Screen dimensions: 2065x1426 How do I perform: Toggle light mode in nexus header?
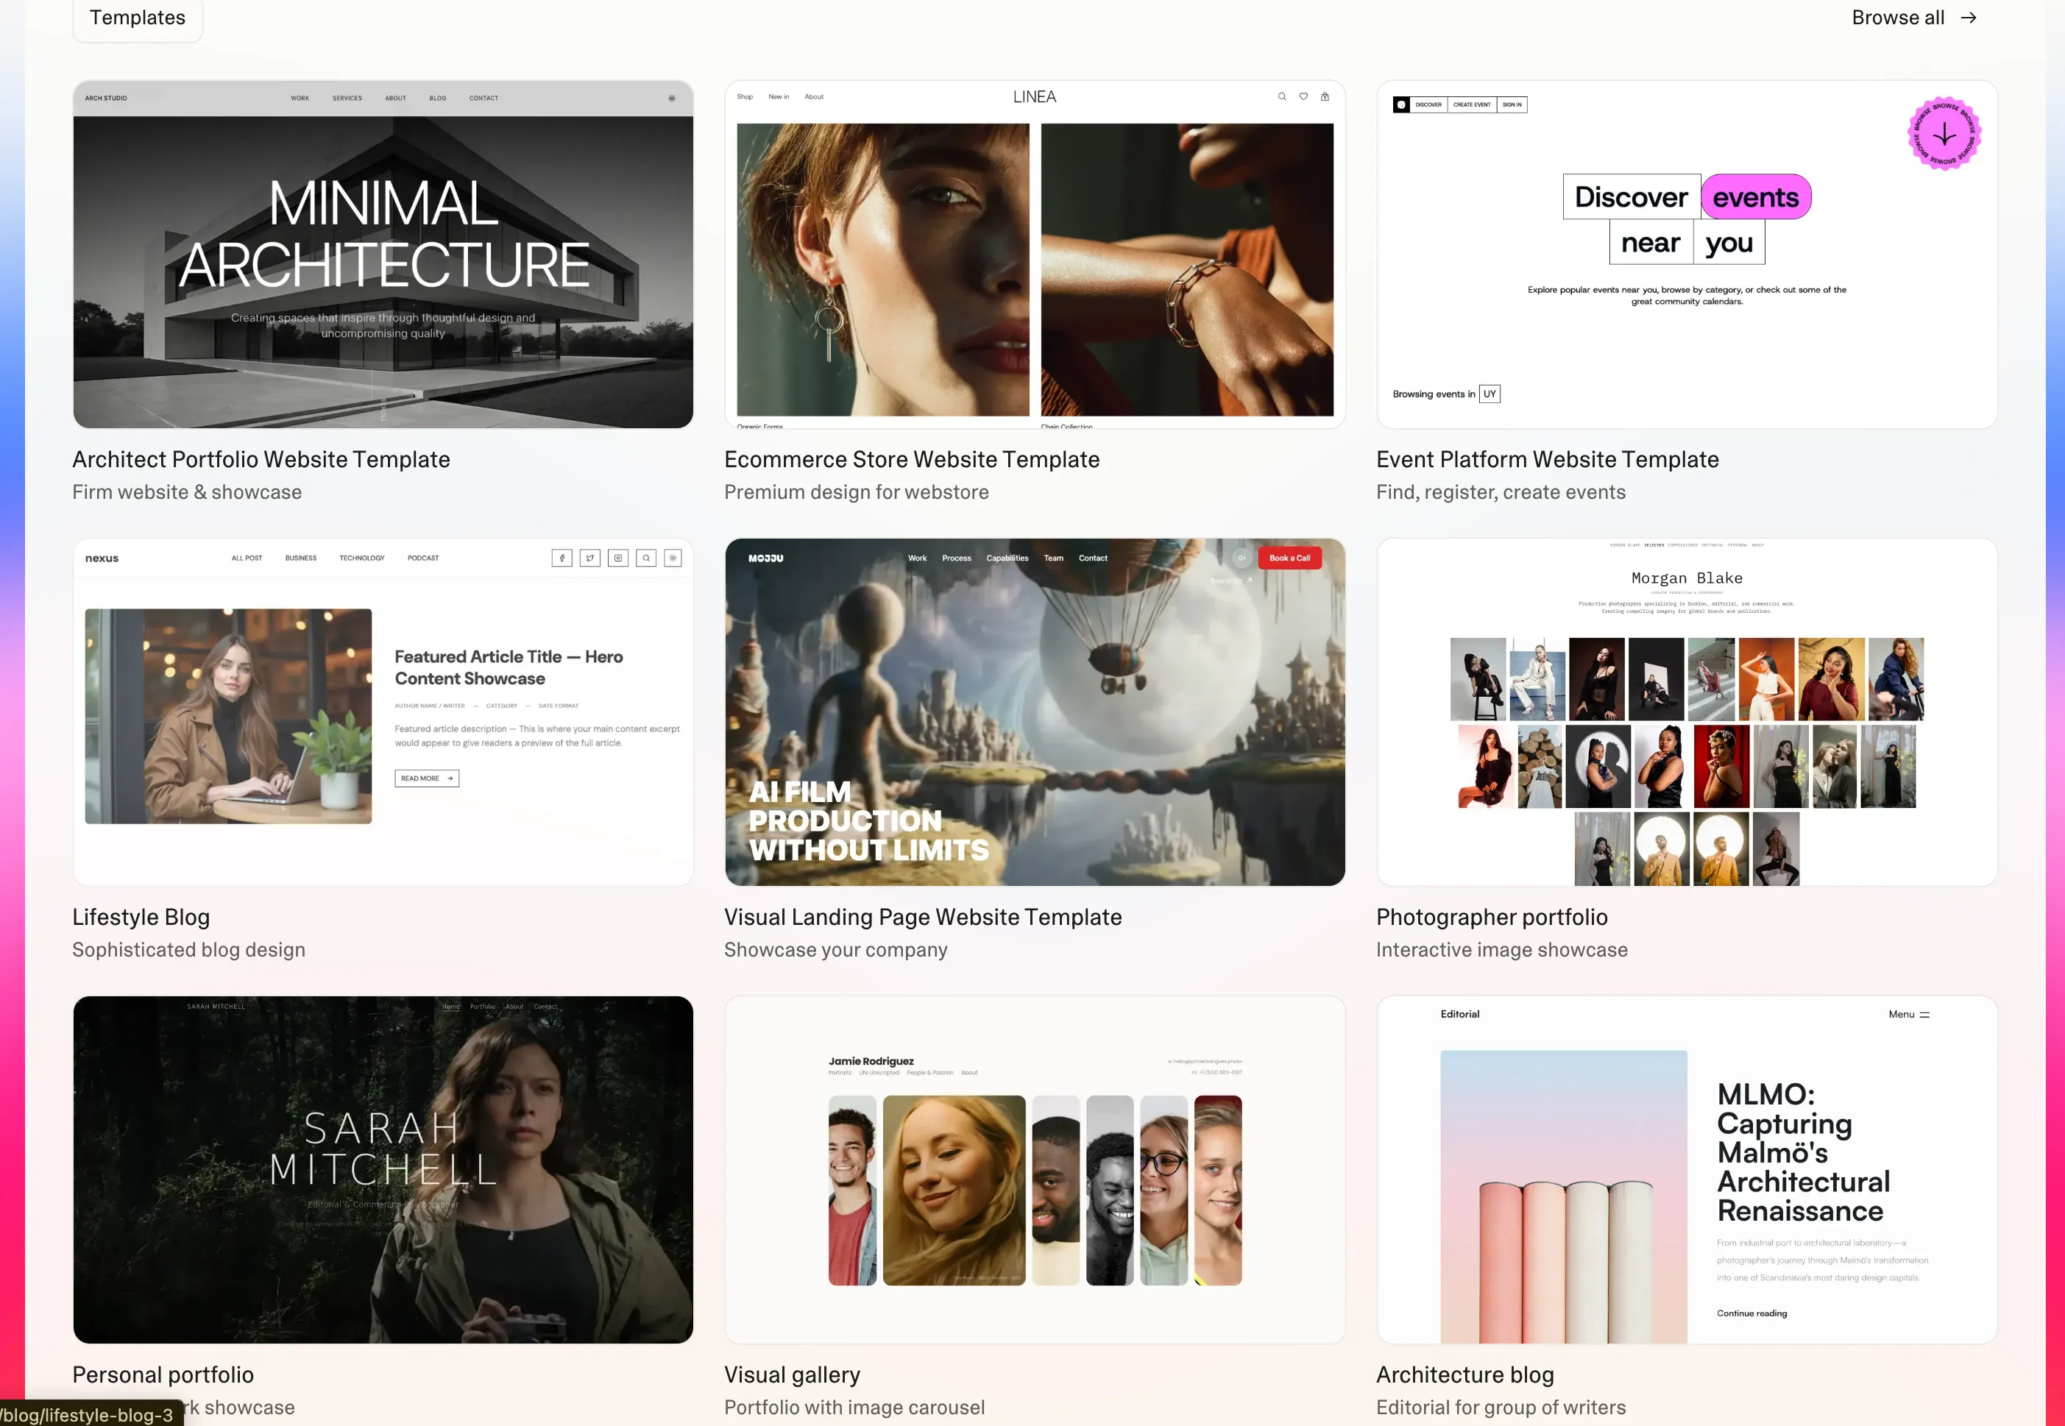674,558
